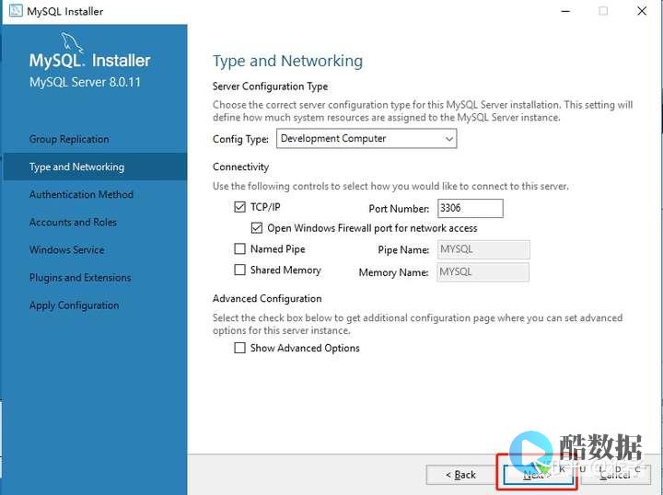Select Group Replication step in sidebar

[x=69, y=139]
